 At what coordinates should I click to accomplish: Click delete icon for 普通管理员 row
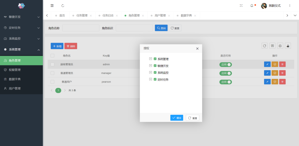(282, 73)
